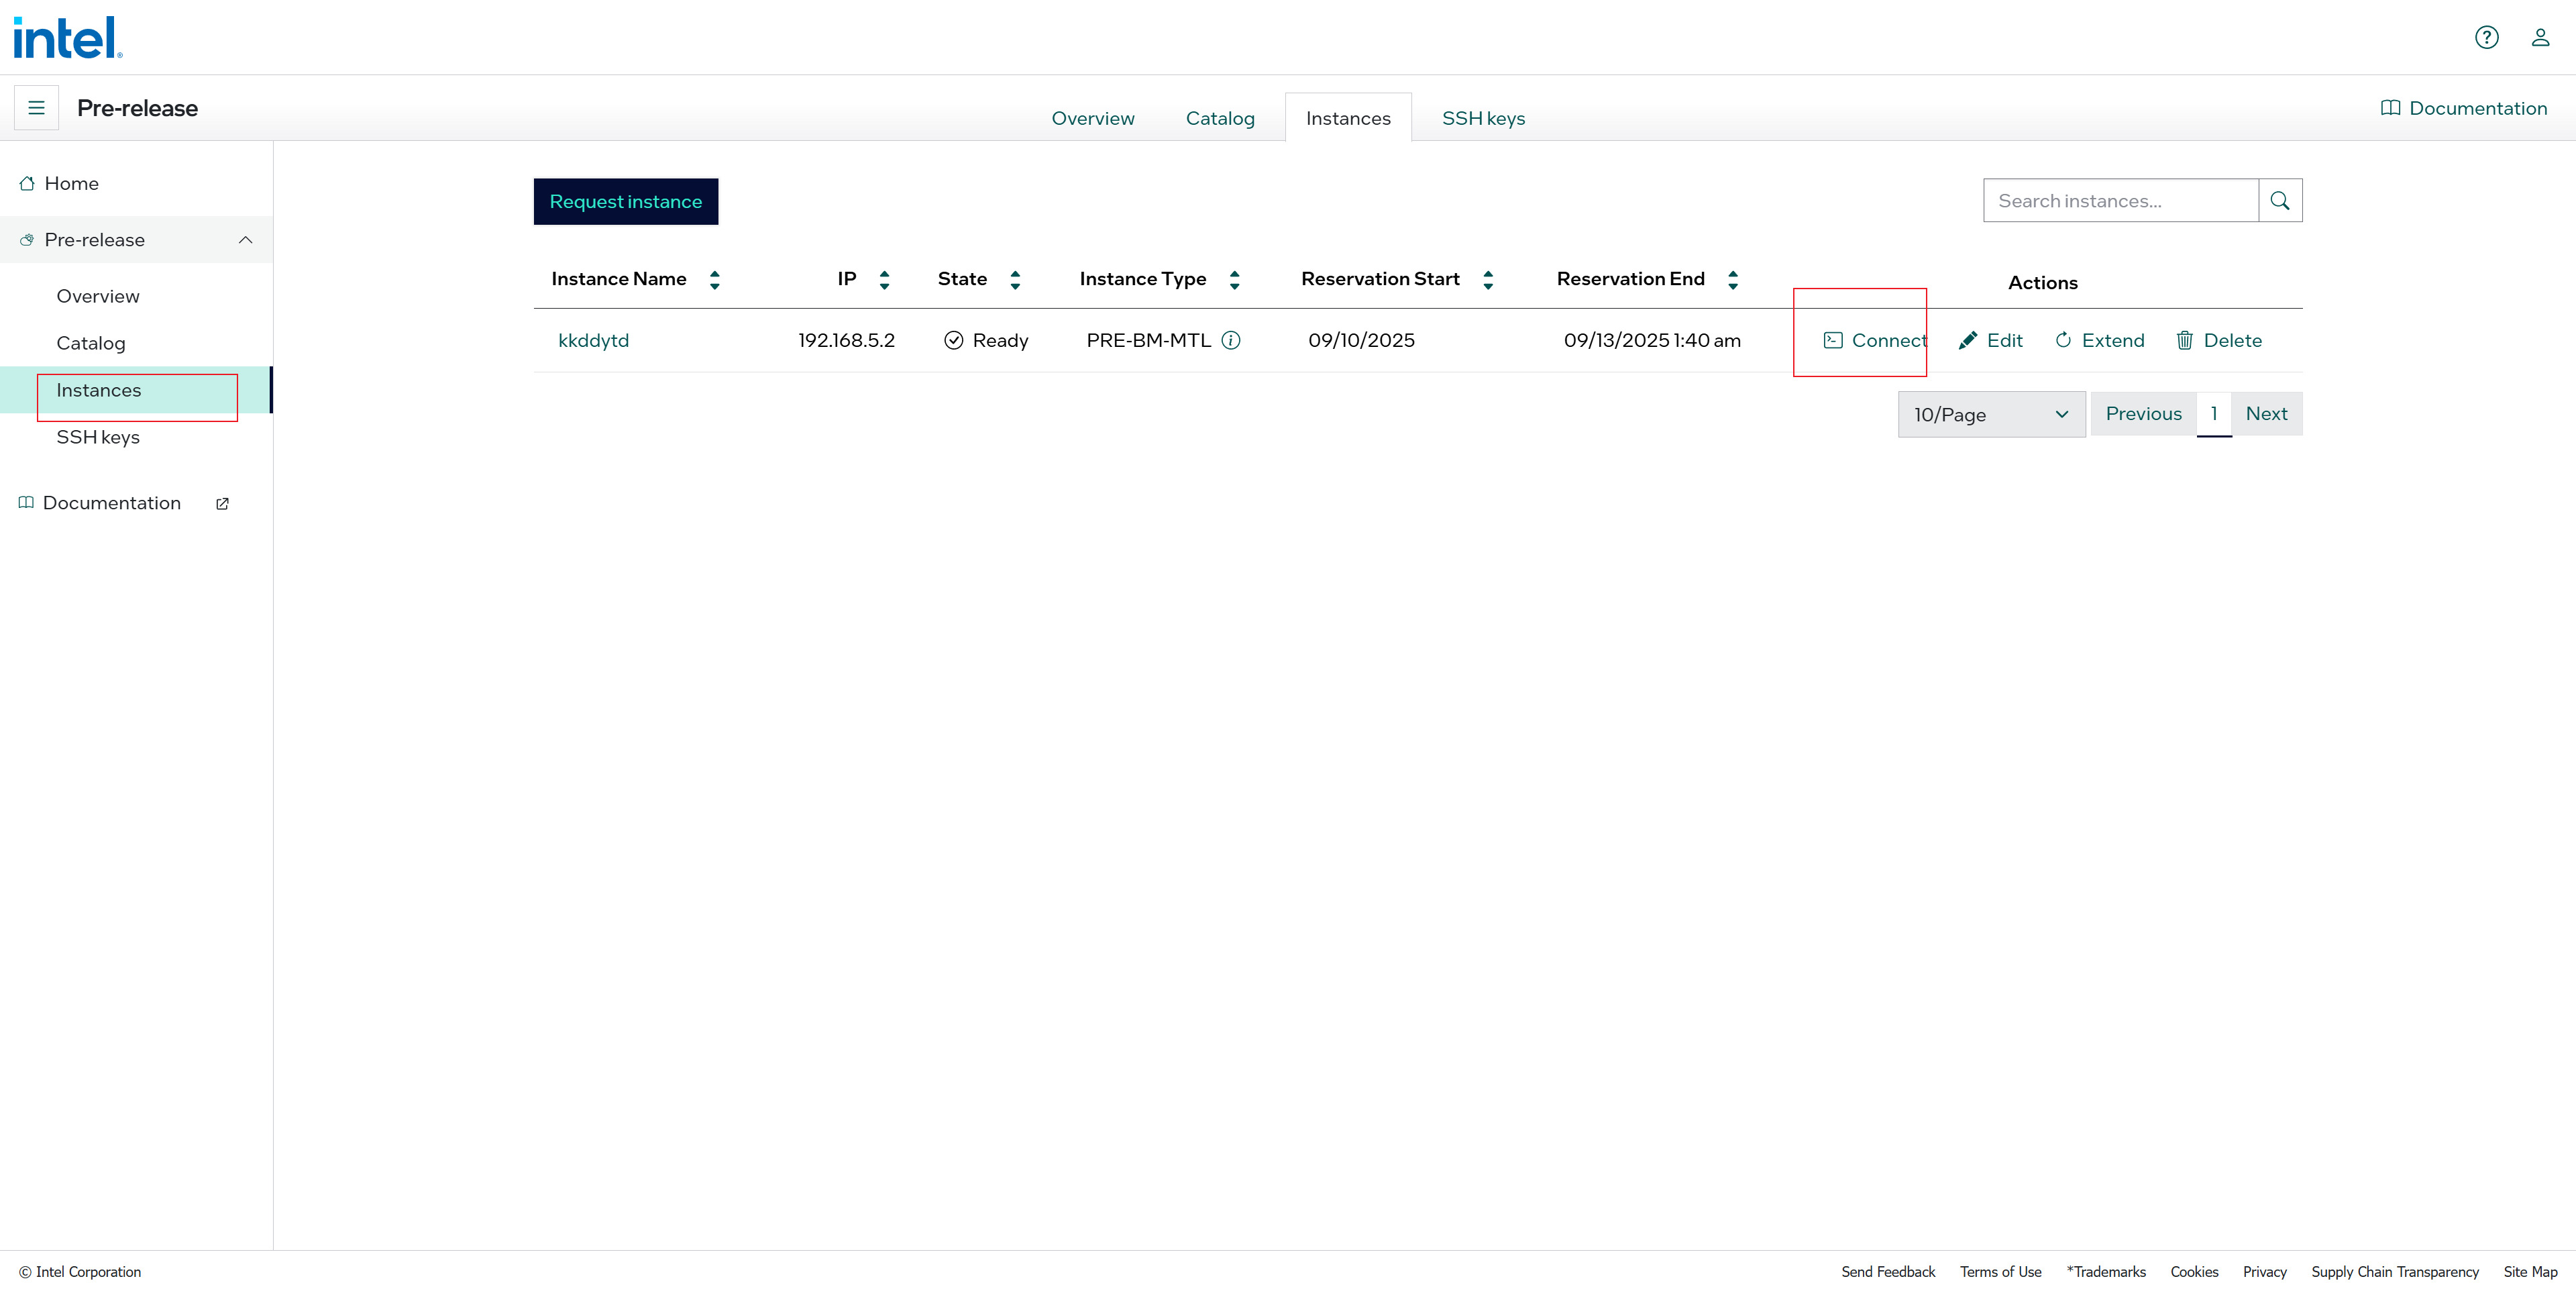The image size is (2576, 1291).
Task: Collapse the Pre-release sidebar section
Action: [245, 240]
